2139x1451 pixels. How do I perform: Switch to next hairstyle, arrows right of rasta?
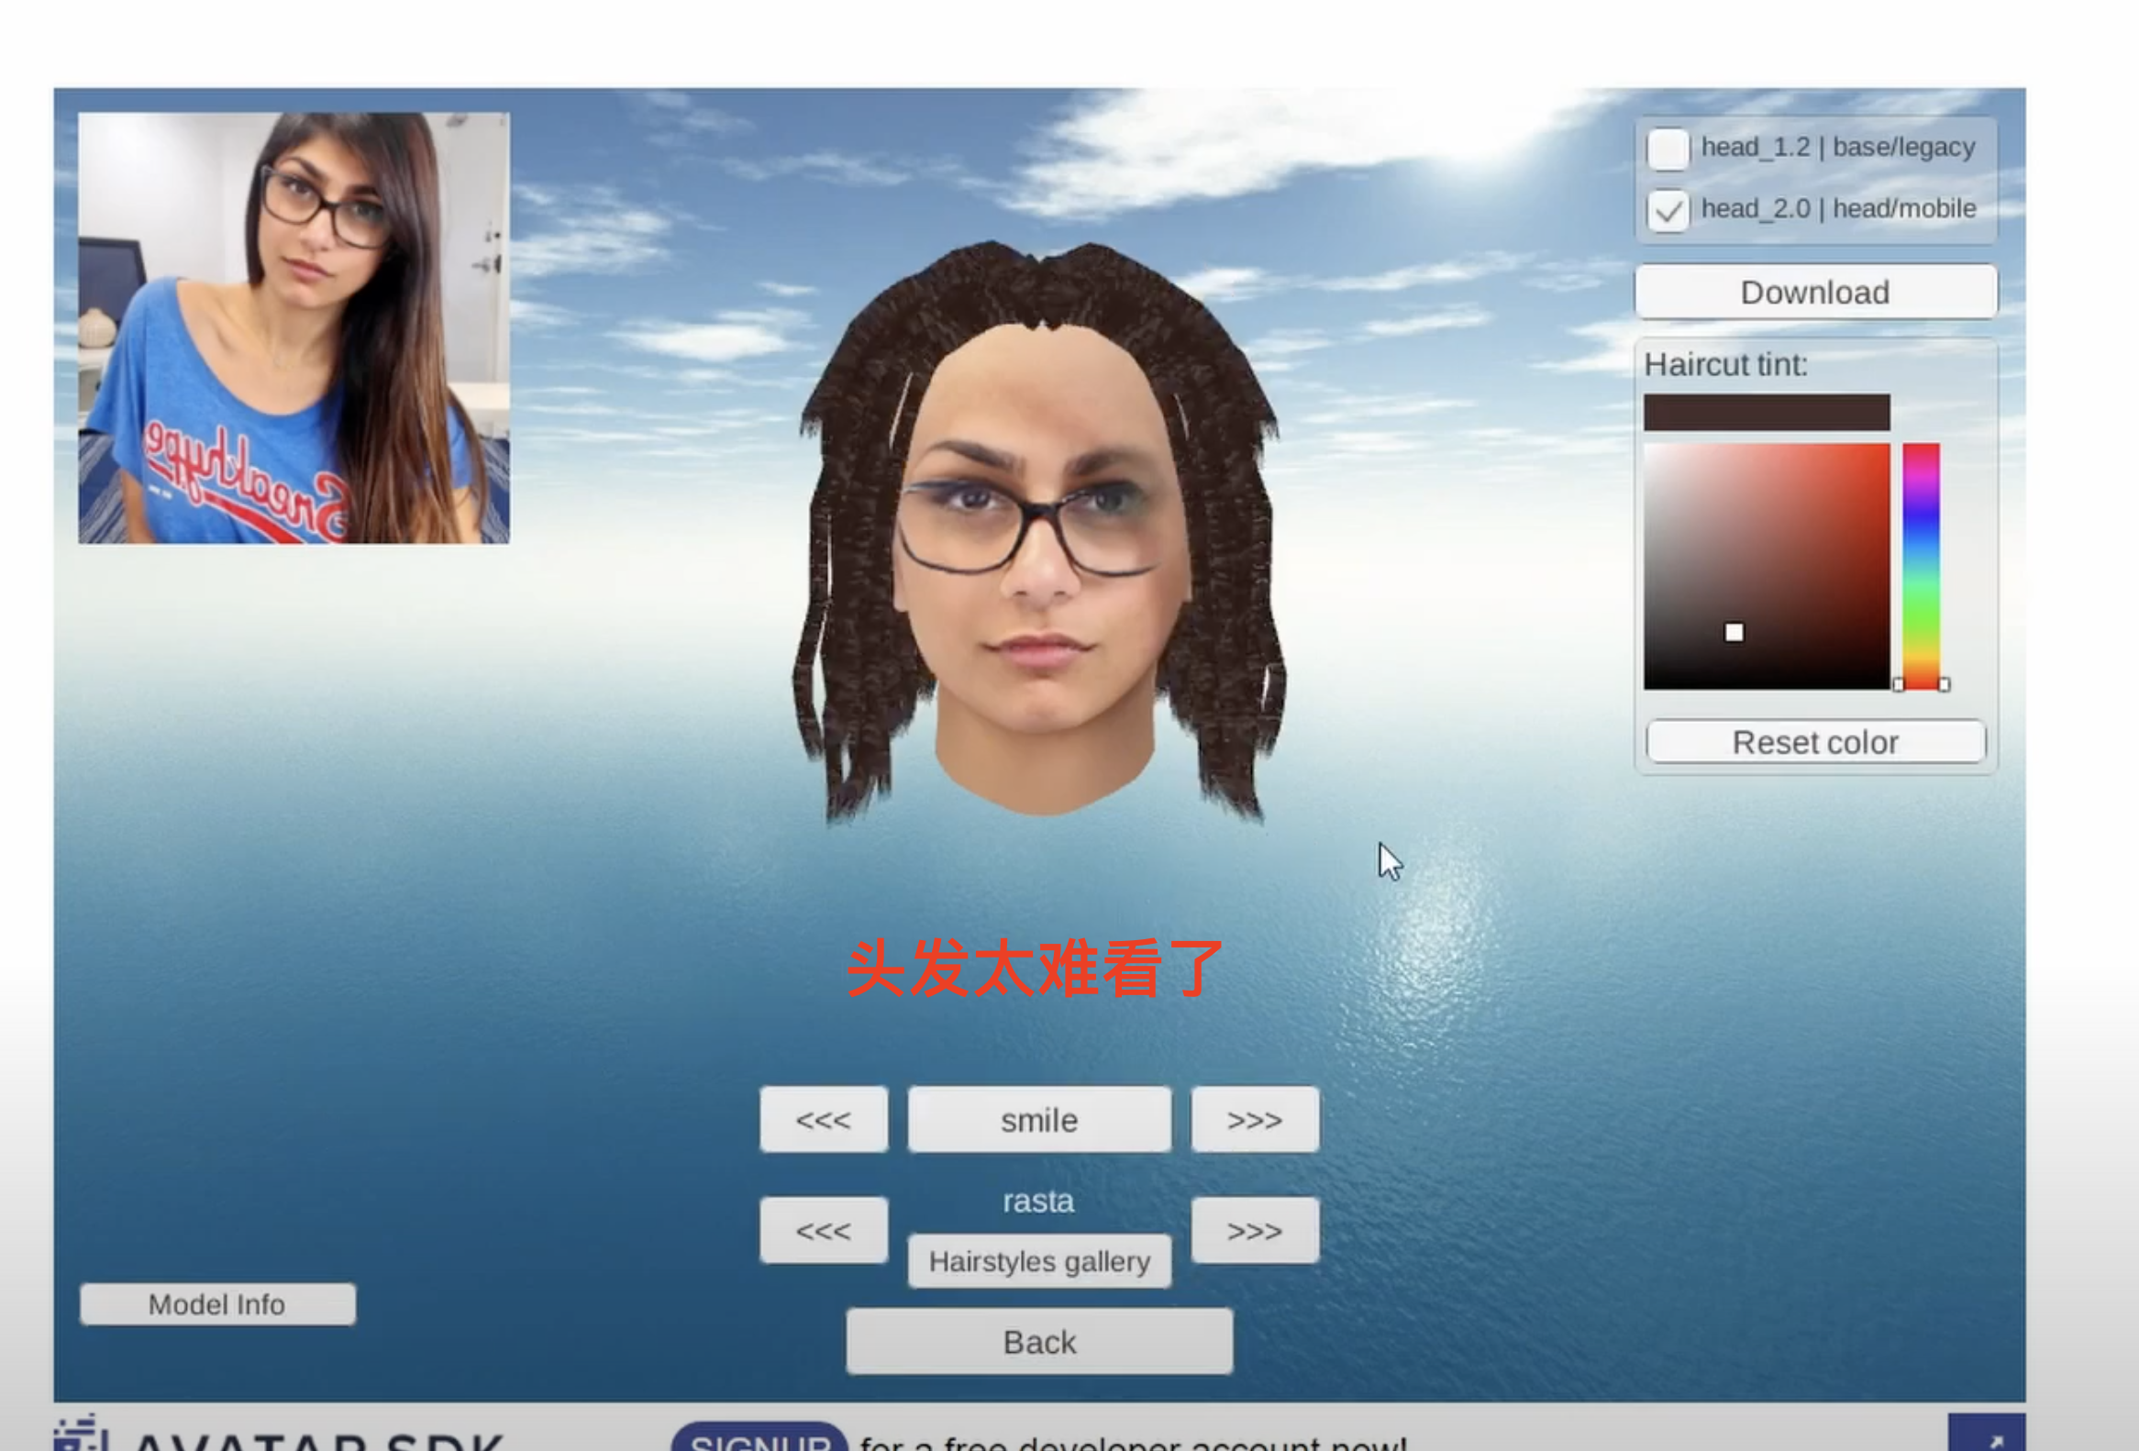1254,1229
